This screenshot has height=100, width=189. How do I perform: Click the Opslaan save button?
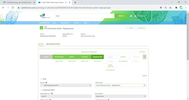click(x=142, y=52)
